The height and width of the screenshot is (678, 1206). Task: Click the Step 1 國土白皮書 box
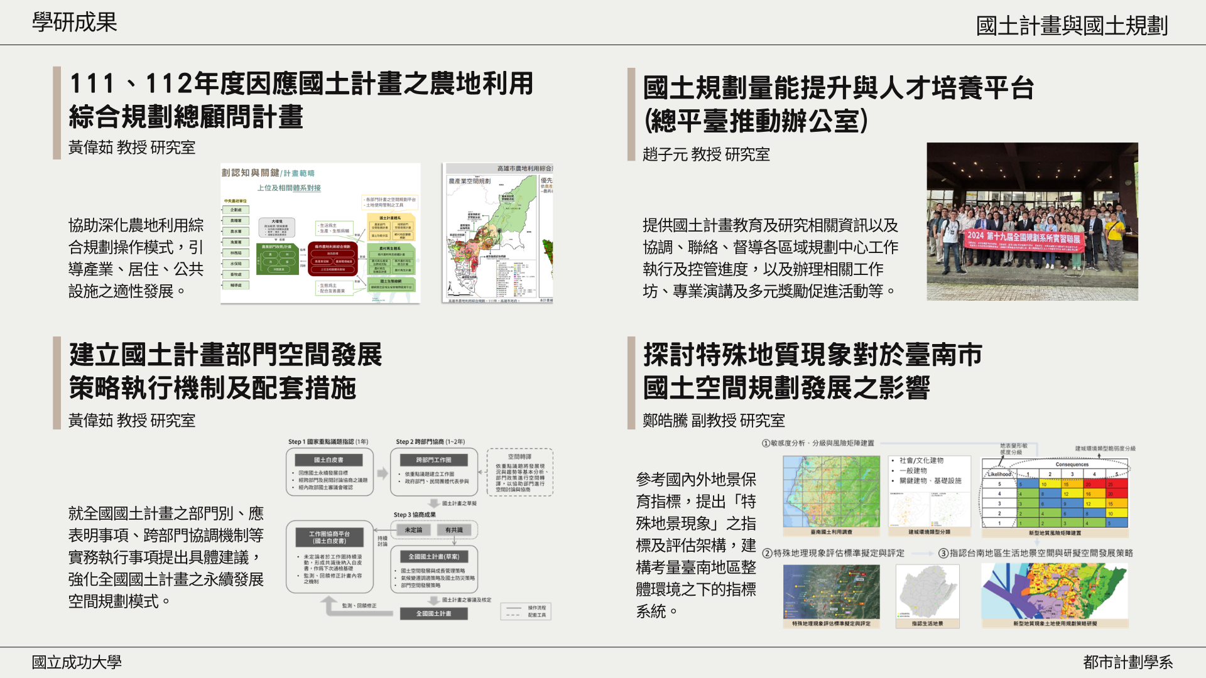(329, 460)
